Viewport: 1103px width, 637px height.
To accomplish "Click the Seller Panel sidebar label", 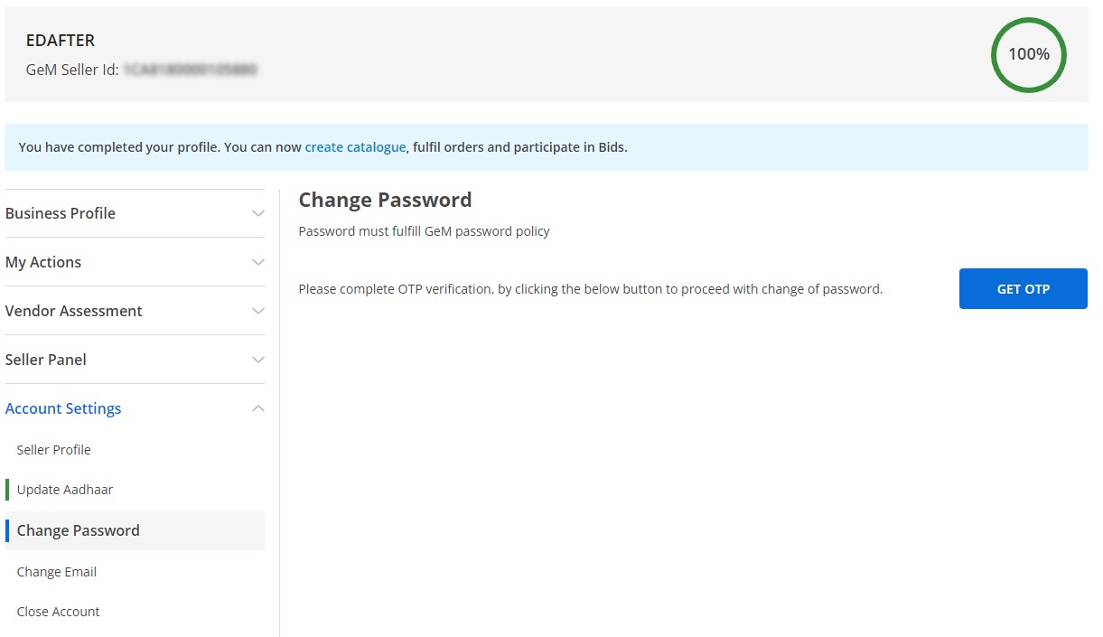I will (x=46, y=359).
